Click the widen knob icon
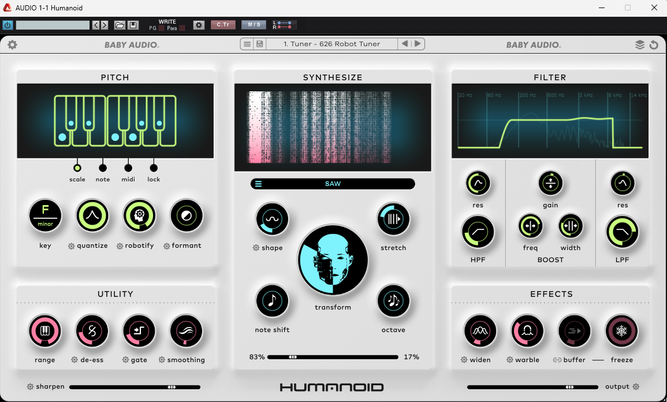 click(480, 331)
